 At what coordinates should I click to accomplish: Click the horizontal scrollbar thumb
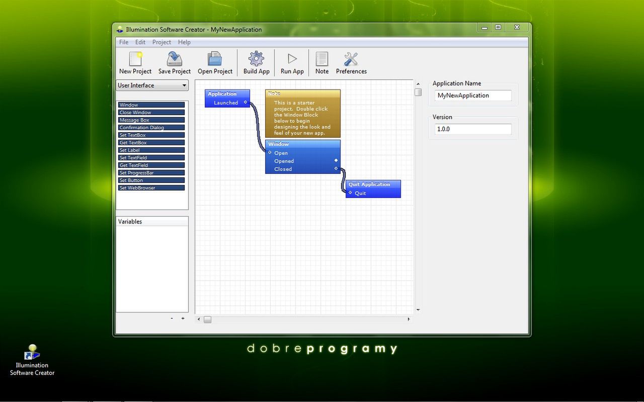[x=207, y=320]
